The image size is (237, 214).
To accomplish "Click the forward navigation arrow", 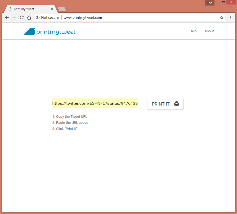I will tap(14, 17).
